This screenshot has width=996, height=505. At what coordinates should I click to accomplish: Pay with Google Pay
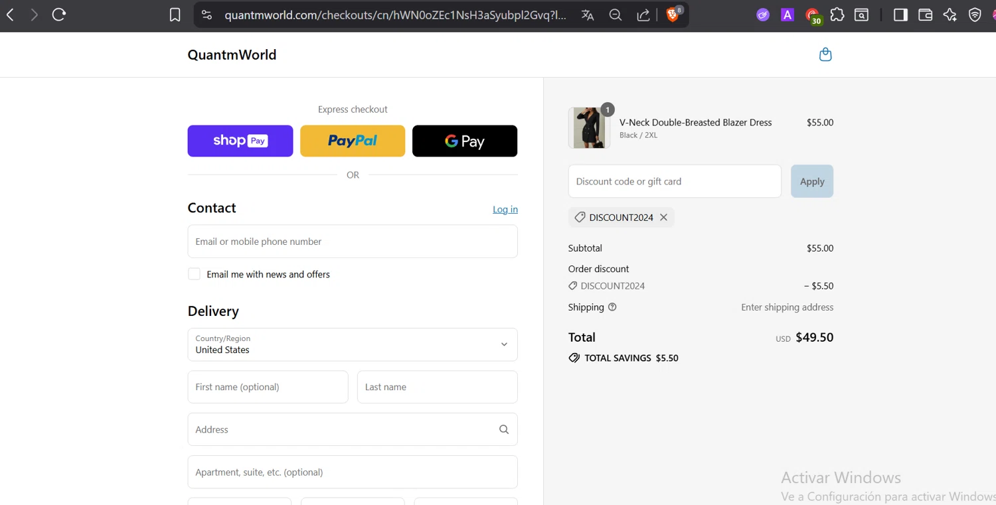[x=465, y=141]
